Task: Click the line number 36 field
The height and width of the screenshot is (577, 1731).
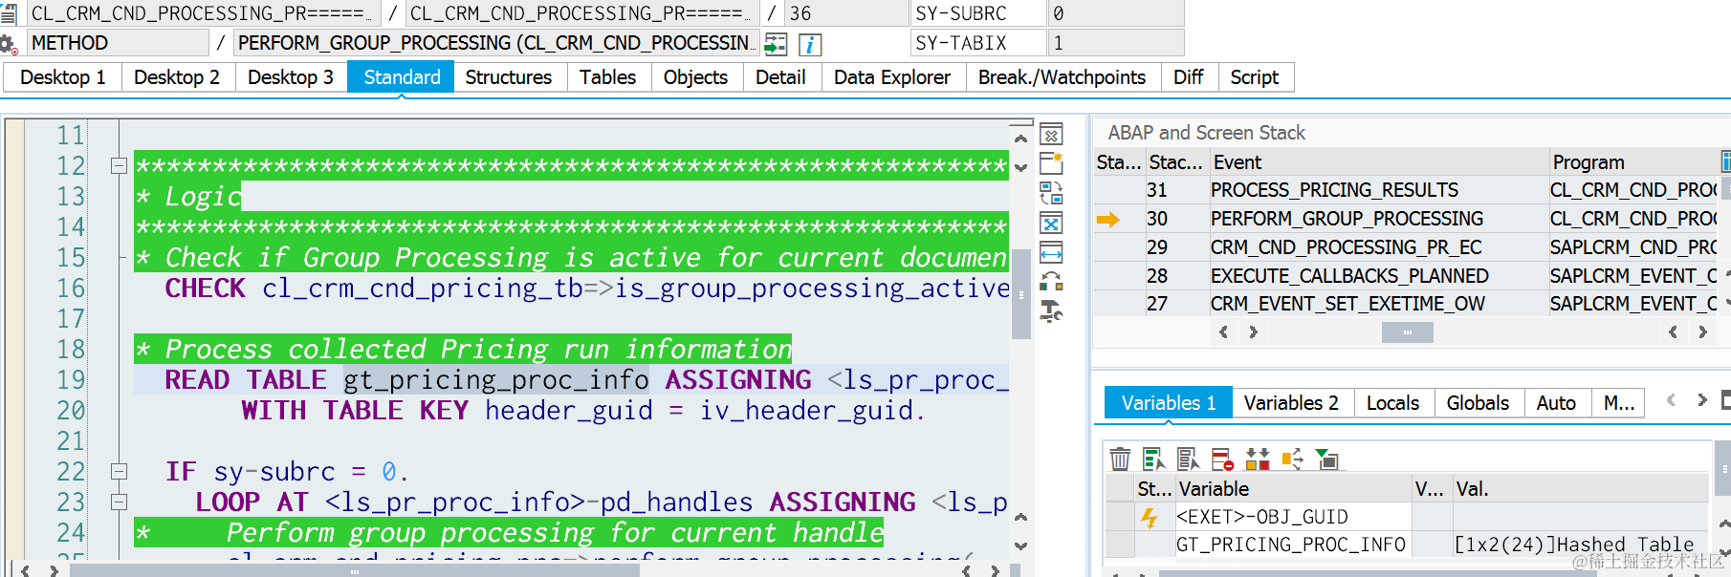Action: [x=846, y=13]
